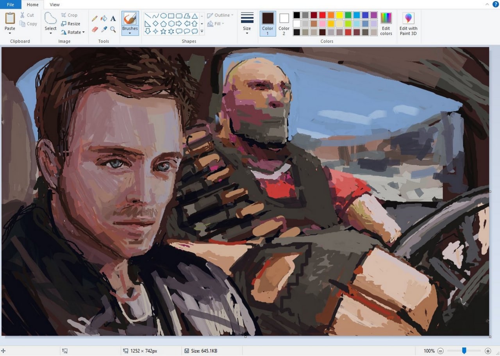This screenshot has height=356, width=500.
Task: Choose the Diamond shape
Action: 156,24
